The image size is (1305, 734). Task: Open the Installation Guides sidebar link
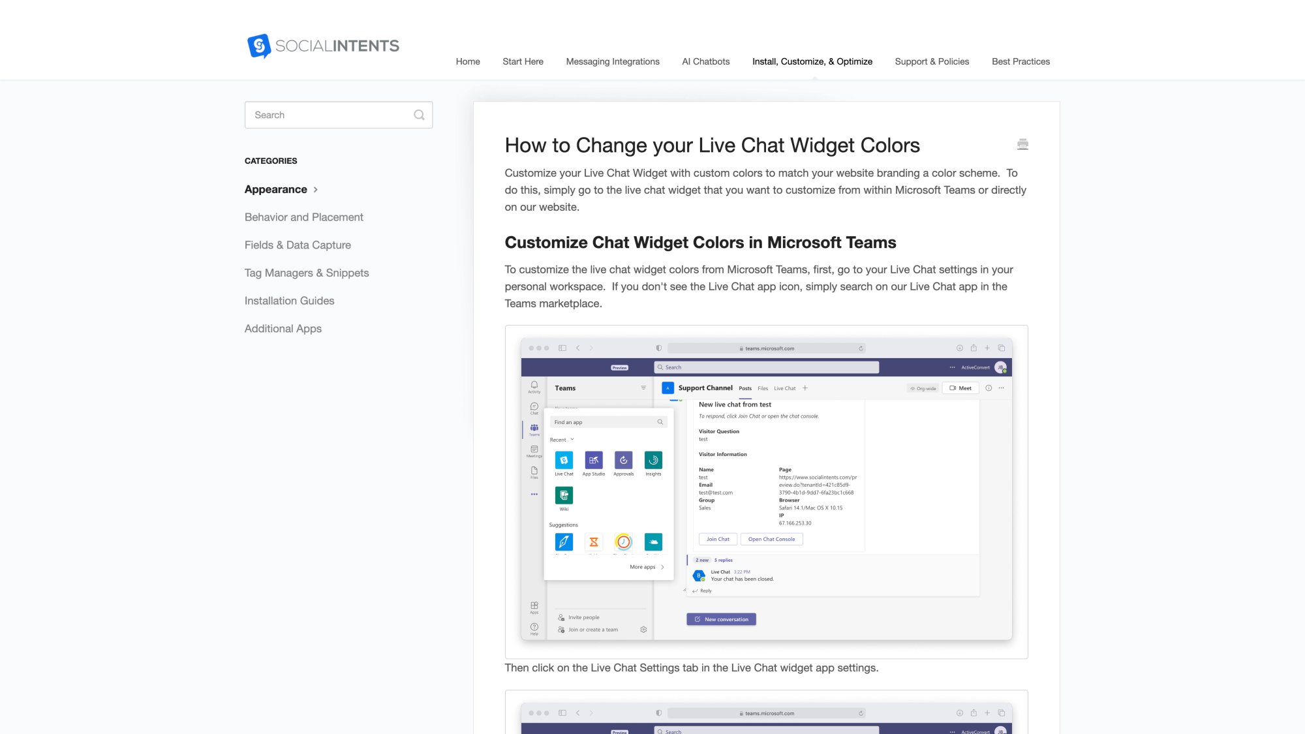[289, 301]
